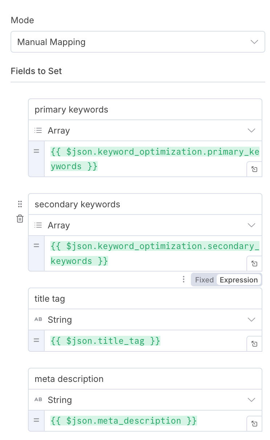The height and width of the screenshot is (440, 270).
Task: Click the title tag name input
Action: pos(145,299)
